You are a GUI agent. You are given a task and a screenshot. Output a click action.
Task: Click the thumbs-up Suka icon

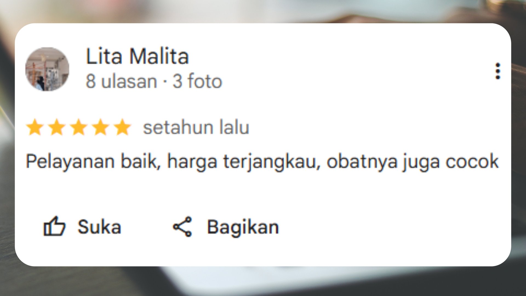(54, 226)
